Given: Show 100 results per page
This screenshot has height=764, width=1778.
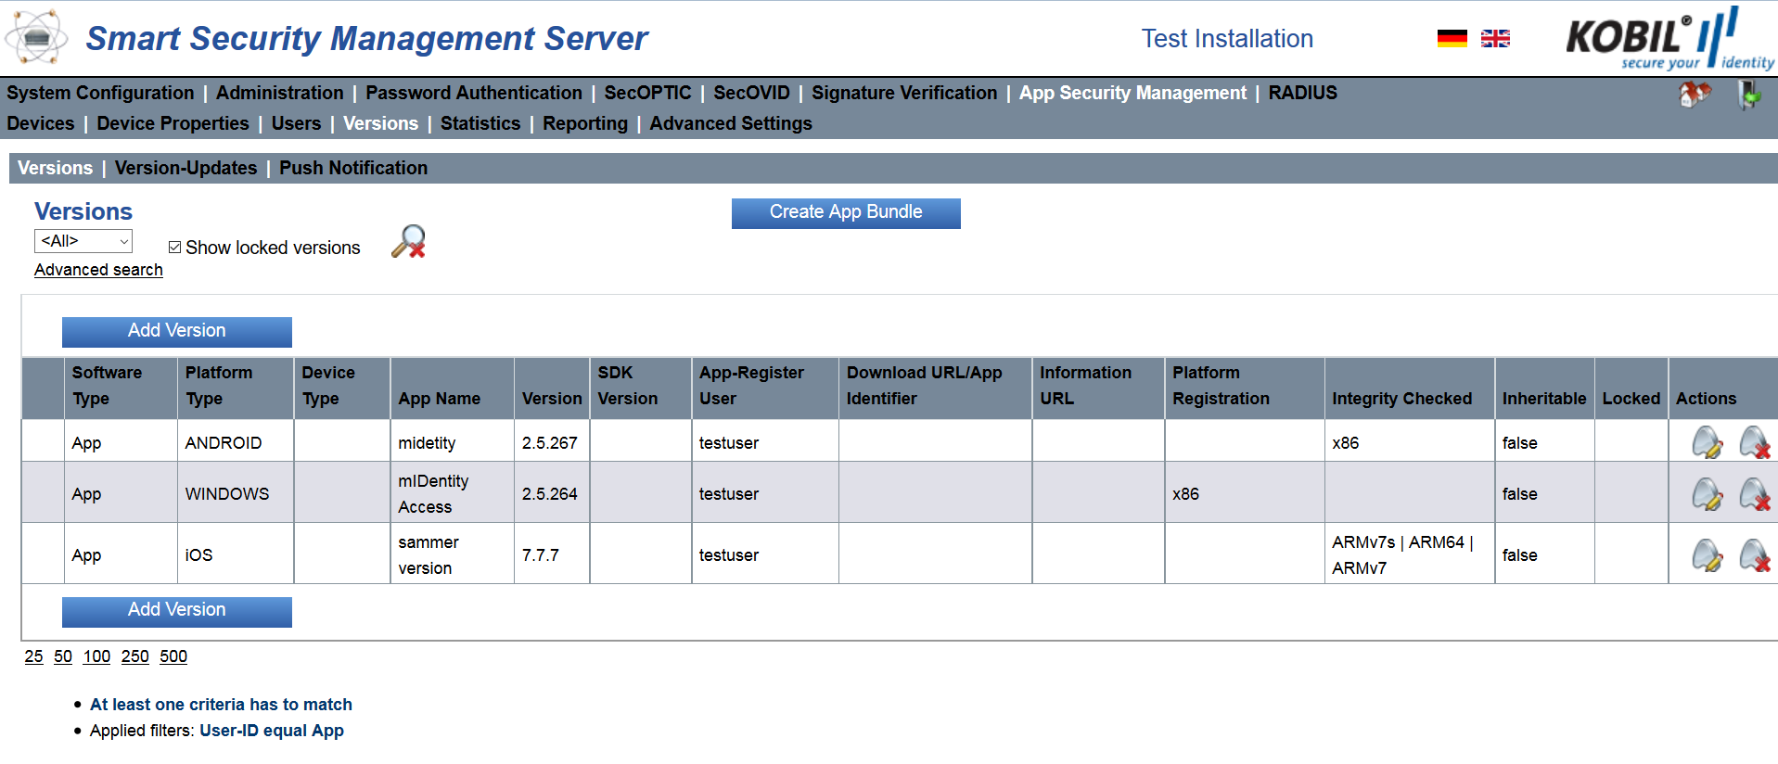Looking at the screenshot, I should [96, 656].
